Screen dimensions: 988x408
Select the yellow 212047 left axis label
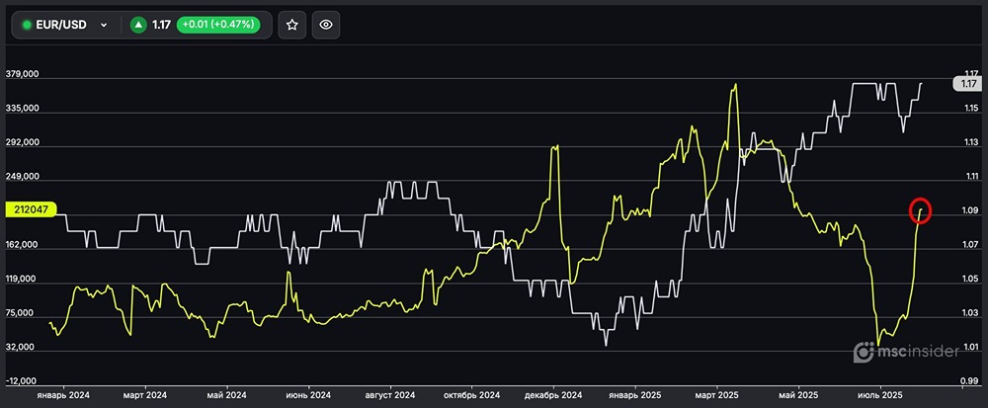(32, 209)
